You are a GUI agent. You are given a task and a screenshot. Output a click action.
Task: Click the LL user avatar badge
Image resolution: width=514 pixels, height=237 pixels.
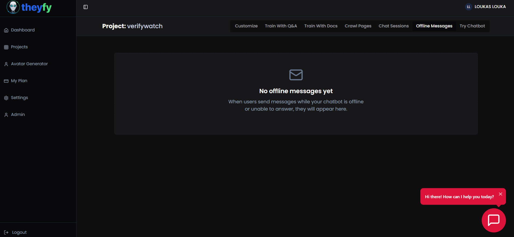click(469, 7)
